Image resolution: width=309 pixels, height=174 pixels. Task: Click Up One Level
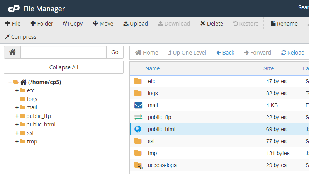click(x=187, y=53)
